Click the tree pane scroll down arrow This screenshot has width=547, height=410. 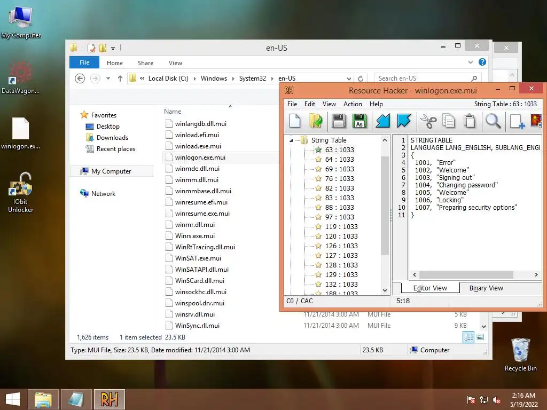pos(385,290)
